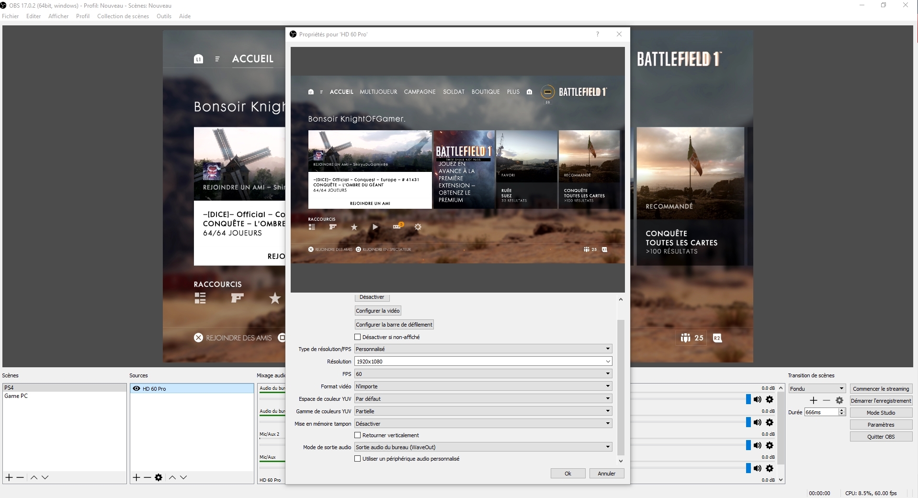Open transition properties gear under Fondu
The width and height of the screenshot is (918, 498).
point(839,400)
